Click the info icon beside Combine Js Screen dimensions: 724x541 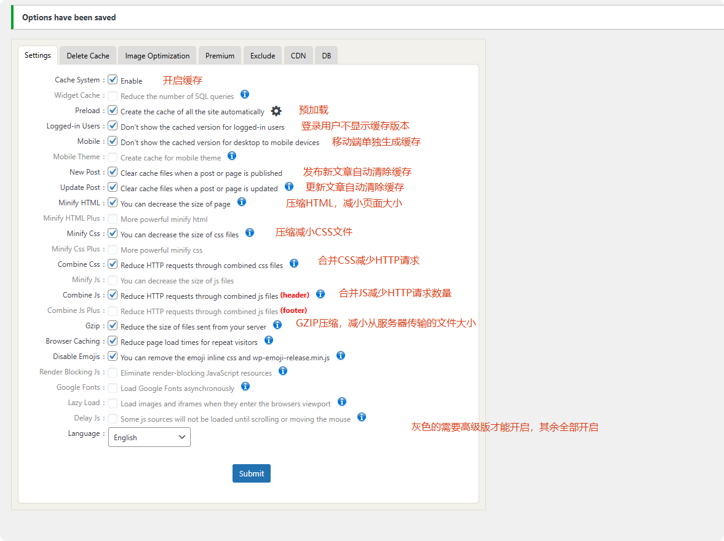[x=320, y=294]
